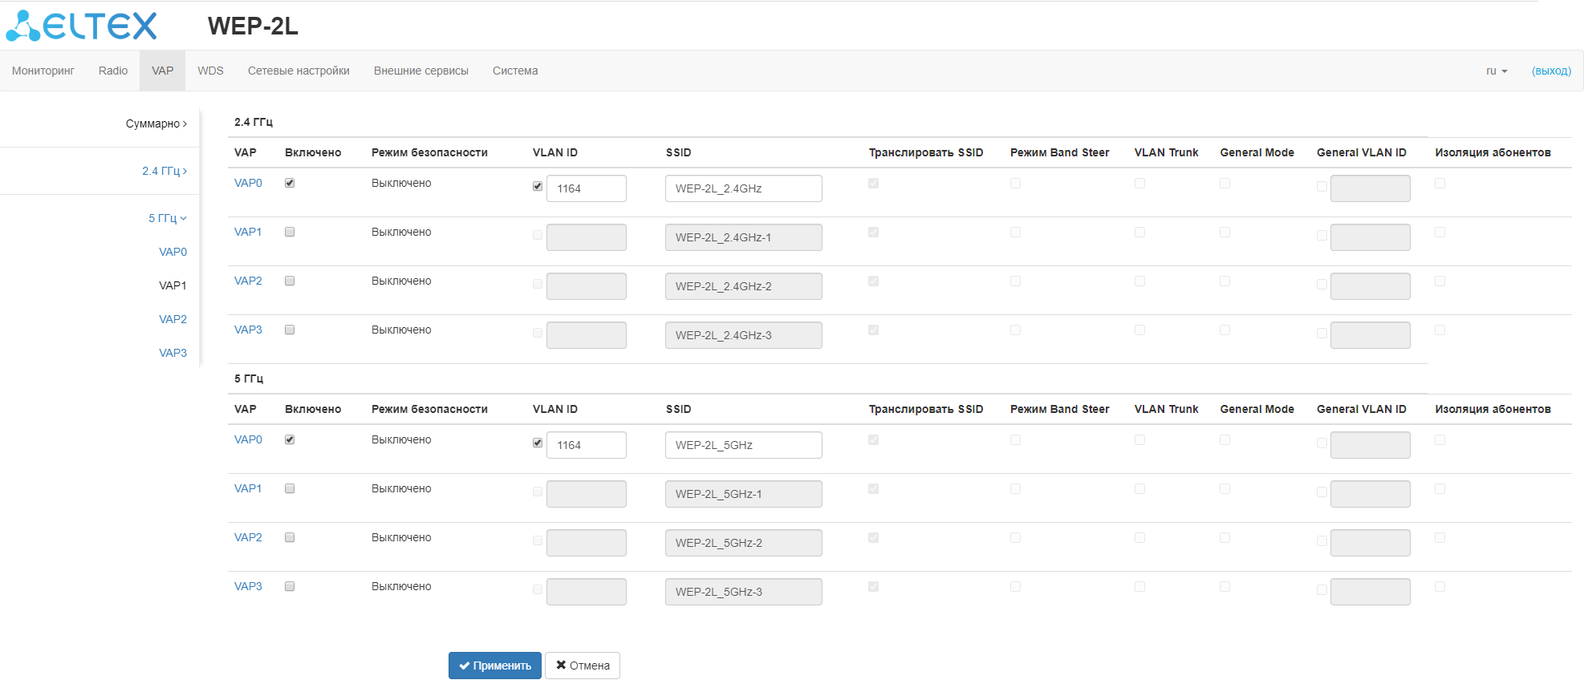1584x688 pixels.
Task: Click the VLAN ID field for 5 GHz VAP0
Action: click(x=586, y=445)
